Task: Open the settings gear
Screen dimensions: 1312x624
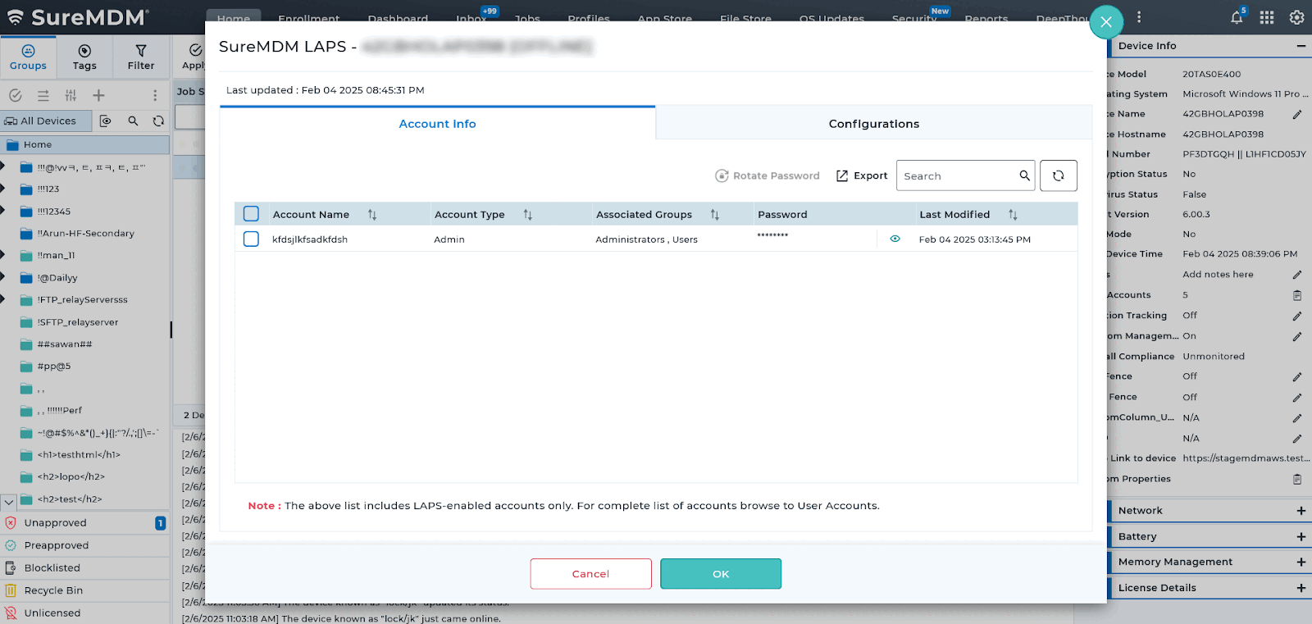Action: point(1296,17)
